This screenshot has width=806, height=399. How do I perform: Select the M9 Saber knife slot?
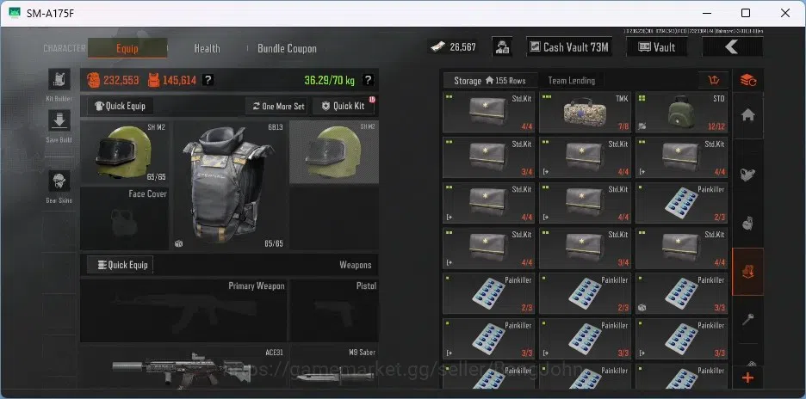tap(334, 367)
